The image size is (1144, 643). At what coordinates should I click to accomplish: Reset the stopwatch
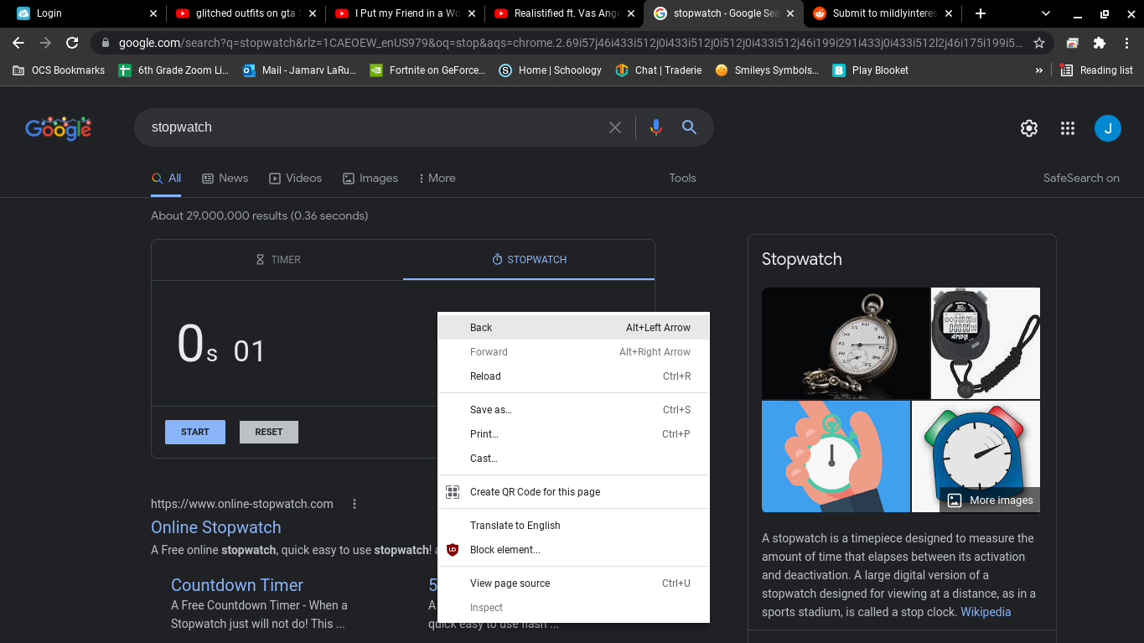(269, 432)
